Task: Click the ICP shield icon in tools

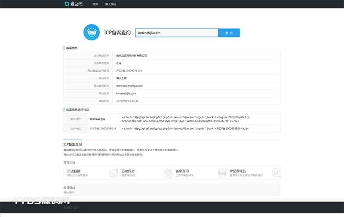Action: click(x=222, y=173)
